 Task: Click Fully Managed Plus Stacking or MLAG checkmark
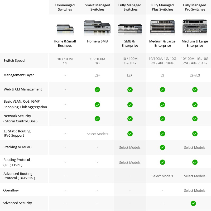point(162,147)
